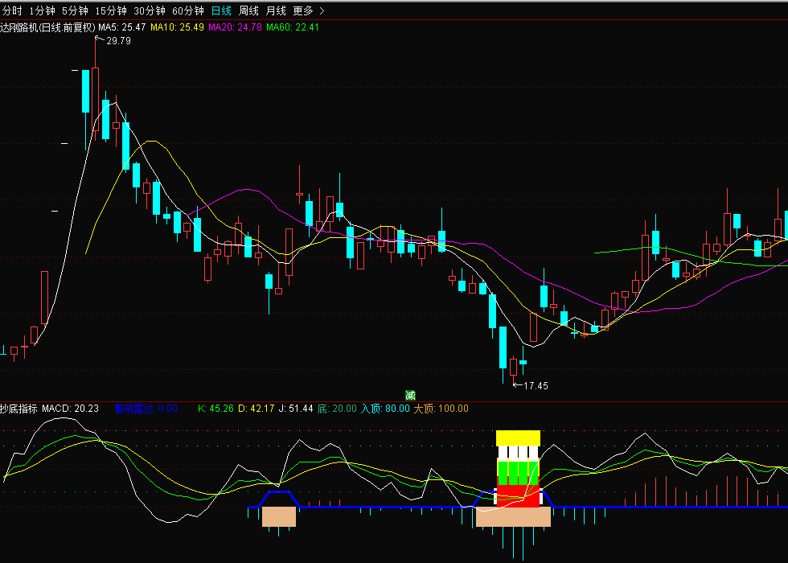Switch to the 分时 chart tab

(12, 10)
